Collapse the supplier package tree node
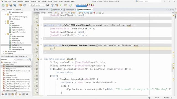Viewport: 177px width, 99px height. (6, 23)
